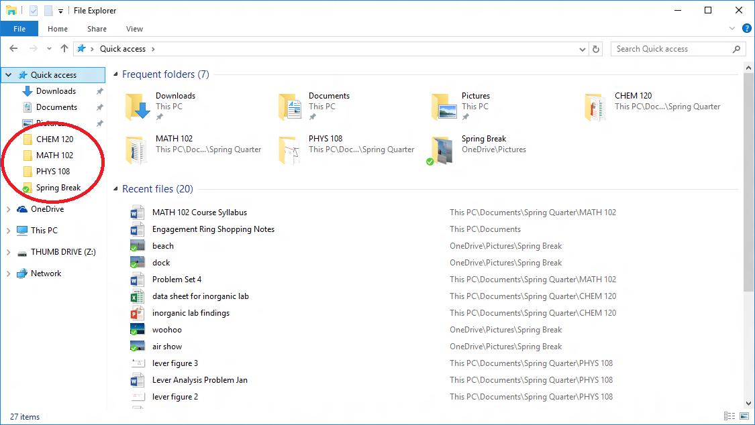Collapse the Quick access tree node
Viewport: 755px width, 425px height.
(x=9, y=75)
